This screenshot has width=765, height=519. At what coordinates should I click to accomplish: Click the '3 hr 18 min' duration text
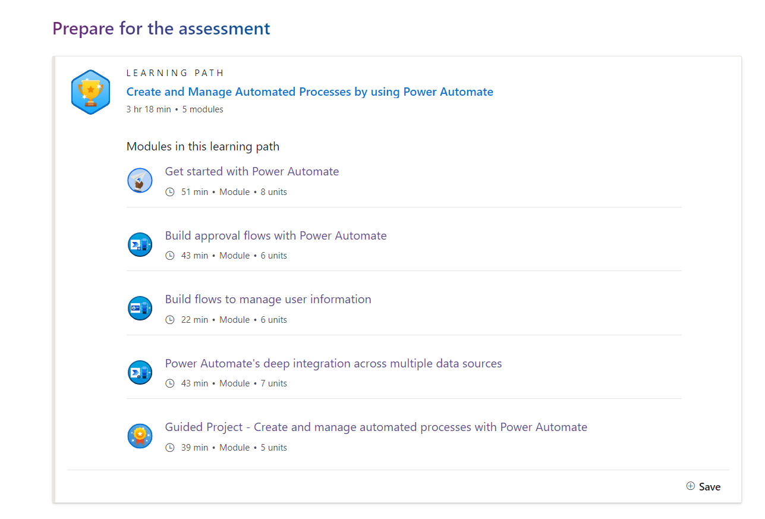click(x=149, y=109)
